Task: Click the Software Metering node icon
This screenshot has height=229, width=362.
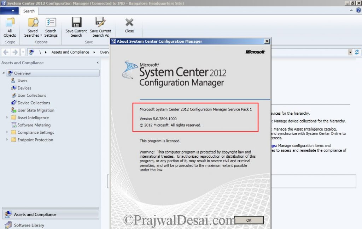Action: 14,125
